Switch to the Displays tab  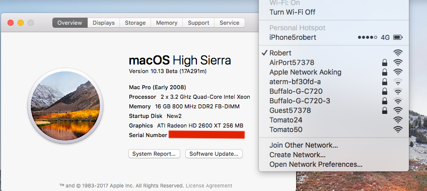click(x=104, y=23)
